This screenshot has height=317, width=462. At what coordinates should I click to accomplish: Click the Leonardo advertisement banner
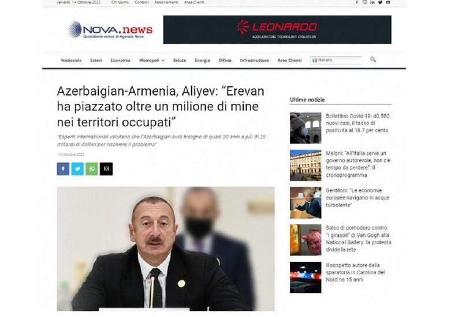coord(277,30)
